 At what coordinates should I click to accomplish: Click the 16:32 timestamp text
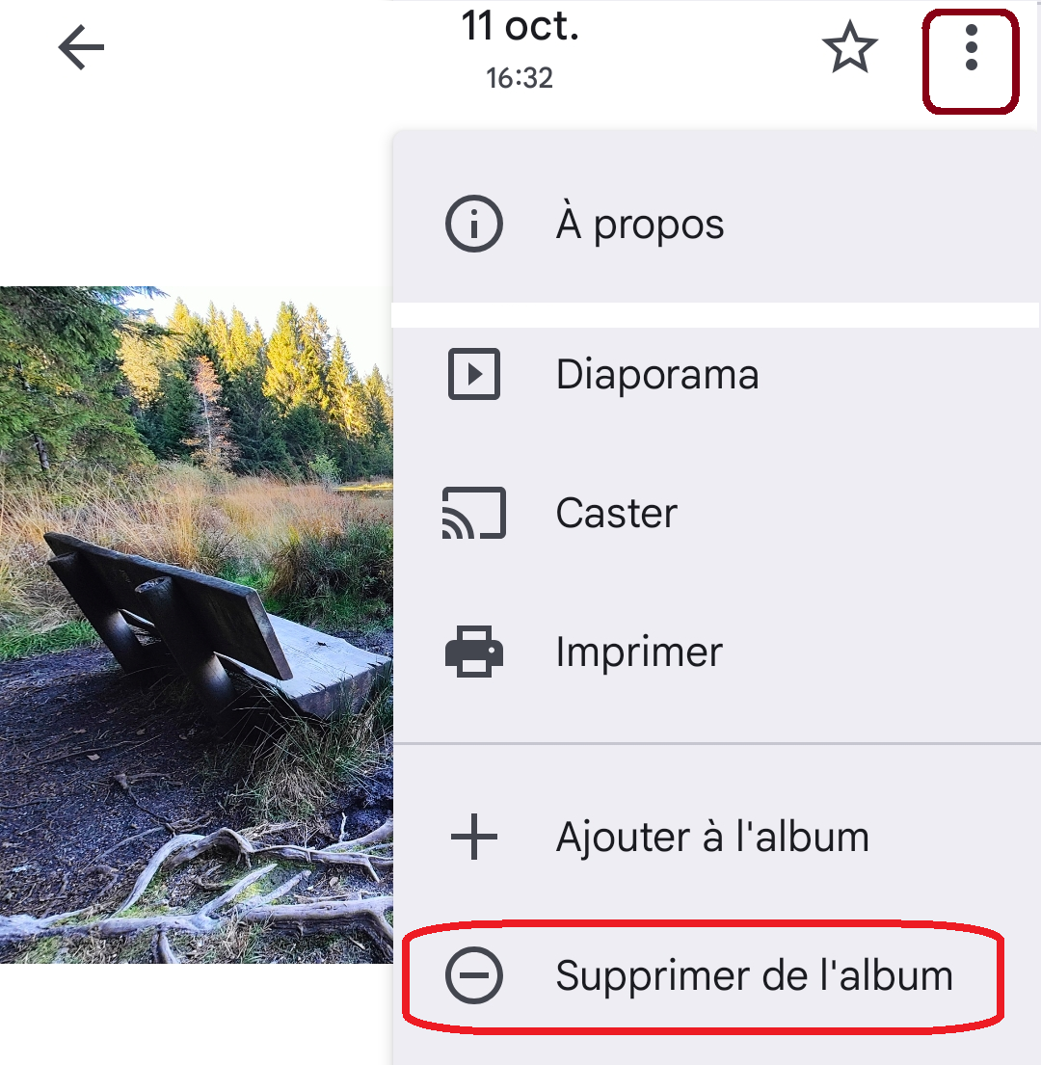click(x=520, y=78)
